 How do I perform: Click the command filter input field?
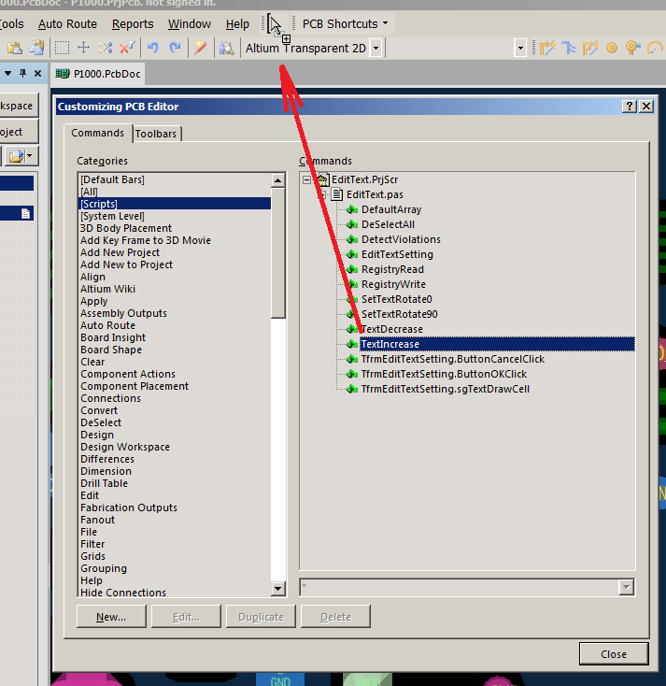pyautogui.click(x=460, y=587)
